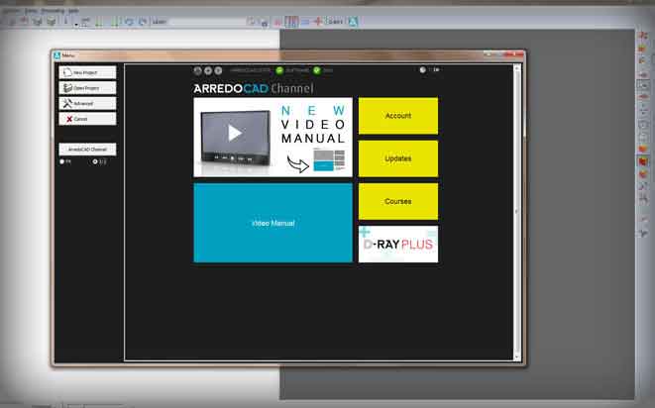655x408 pixels.
Task: Click the scrollbar of the channel panel
Action: pyautogui.click(x=517, y=212)
